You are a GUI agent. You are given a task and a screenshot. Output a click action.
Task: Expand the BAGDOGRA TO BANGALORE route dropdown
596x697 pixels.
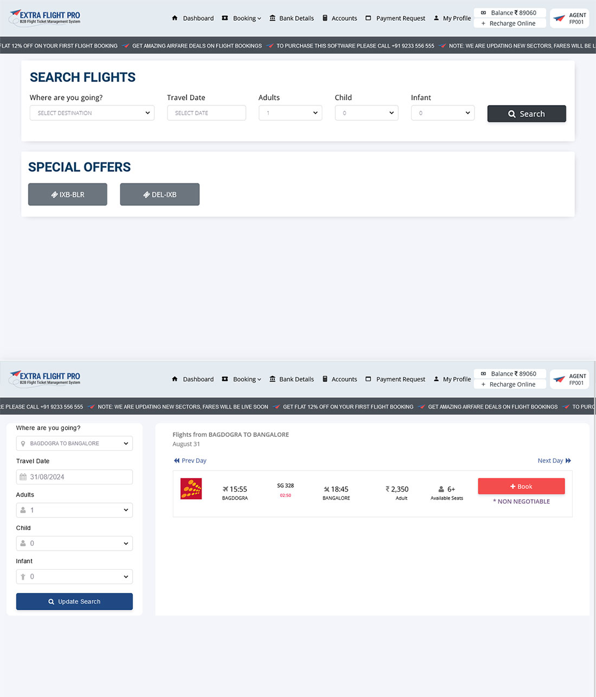pyautogui.click(x=74, y=443)
